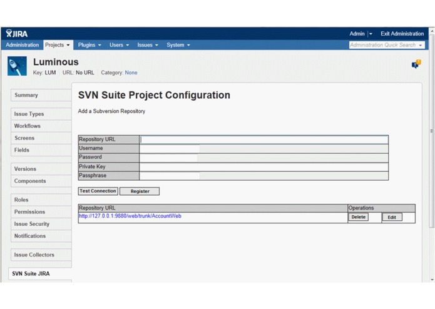Open Issue Collectors sidebar item

[x=41, y=255]
